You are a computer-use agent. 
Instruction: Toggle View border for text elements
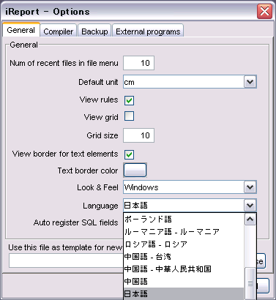(129, 154)
